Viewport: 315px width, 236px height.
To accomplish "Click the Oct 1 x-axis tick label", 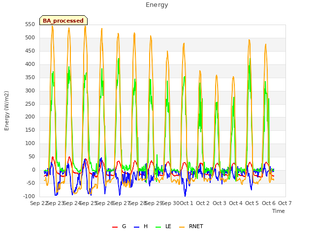I will pyautogui.click(x=186, y=203).
